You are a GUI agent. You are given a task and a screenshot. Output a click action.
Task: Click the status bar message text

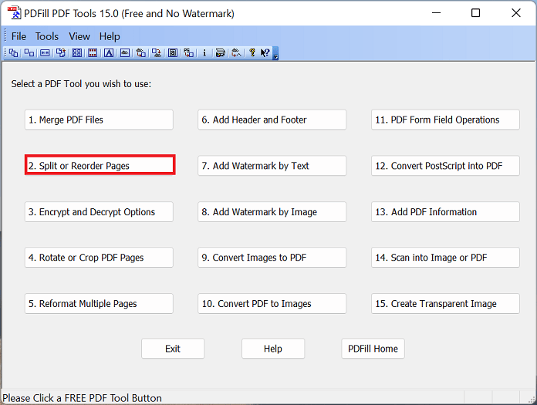tap(83, 398)
